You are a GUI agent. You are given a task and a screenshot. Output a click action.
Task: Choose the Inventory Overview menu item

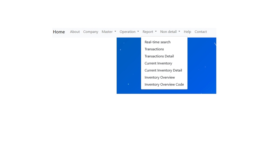tap(160, 77)
